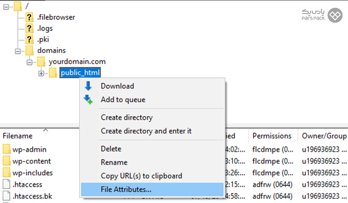Screen dimensions: 348x203
Task: Click the Add to queue icon
Action: pyautogui.click(x=89, y=100)
